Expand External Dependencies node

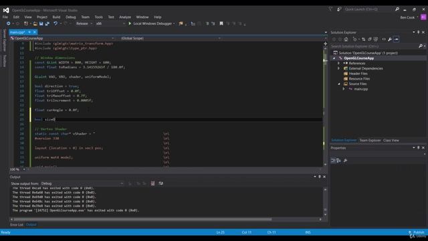[x=339, y=68]
